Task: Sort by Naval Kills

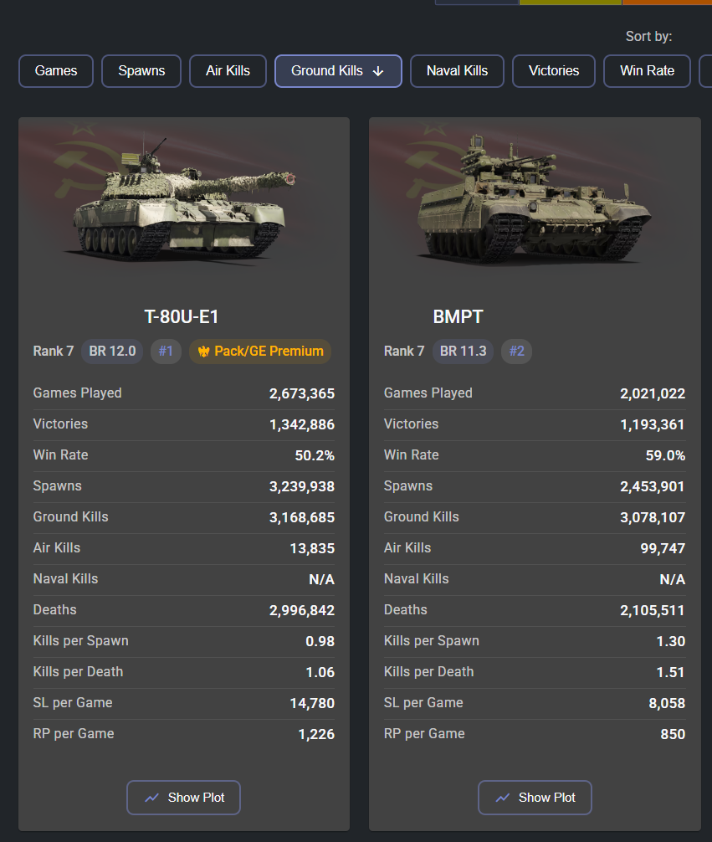Action: (457, 71)
